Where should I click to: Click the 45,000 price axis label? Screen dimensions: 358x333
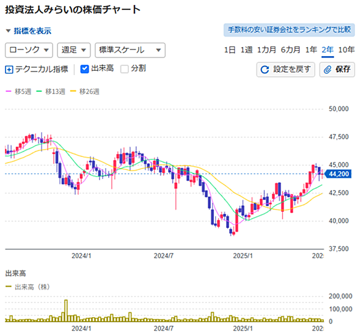pyautogui.click(x=338, y=165)
